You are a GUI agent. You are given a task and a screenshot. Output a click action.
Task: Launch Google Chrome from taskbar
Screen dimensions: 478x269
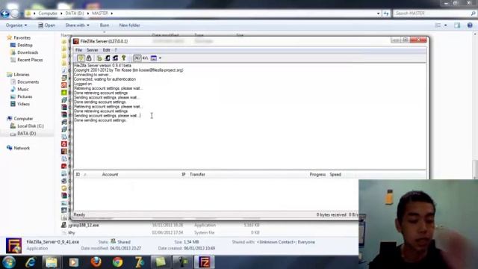(x=118, y=262)
